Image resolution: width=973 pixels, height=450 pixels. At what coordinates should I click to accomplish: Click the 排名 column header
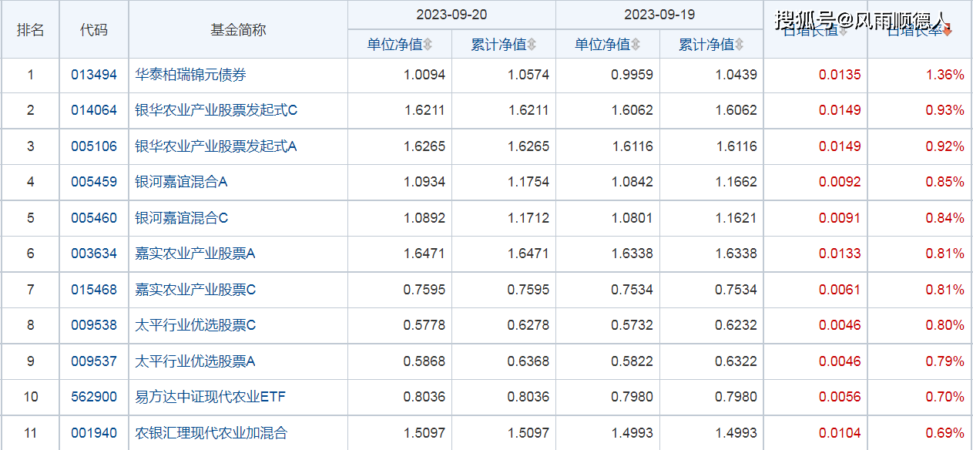click(x=31, y=30)
